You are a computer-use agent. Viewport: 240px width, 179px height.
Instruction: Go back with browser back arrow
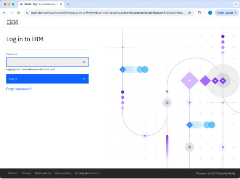[x=4, y=13]
